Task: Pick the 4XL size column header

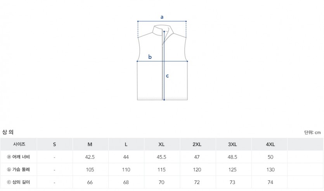Action: pos(270,145)
